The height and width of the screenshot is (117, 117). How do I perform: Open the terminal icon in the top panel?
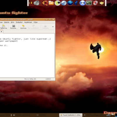tap(89, 3)
